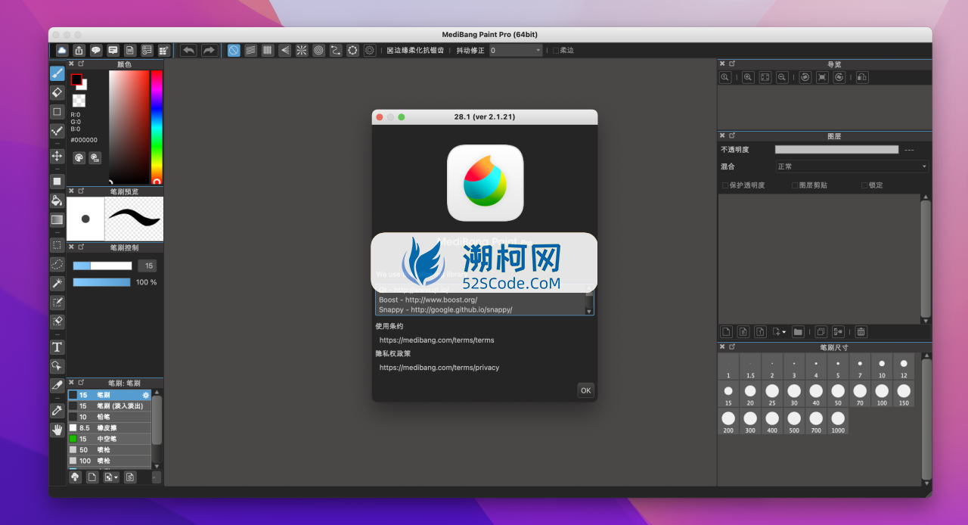Click the license list scrollbar in the dialog
The height and width of the screenshot is (525, 968).
(x=590, y=300)
